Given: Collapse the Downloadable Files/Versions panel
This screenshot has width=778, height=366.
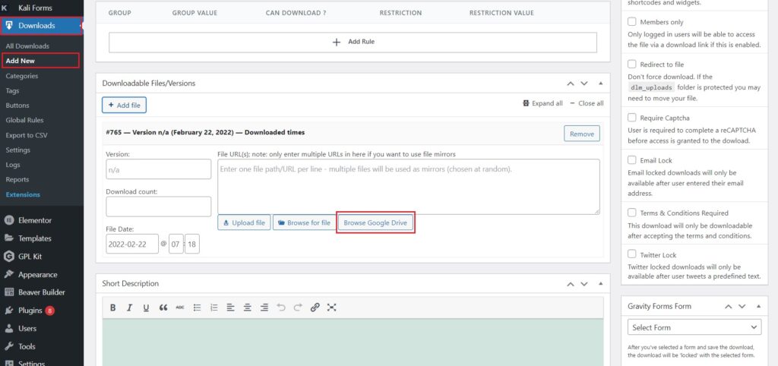Looking at the screenshot, I should [600, 83].
